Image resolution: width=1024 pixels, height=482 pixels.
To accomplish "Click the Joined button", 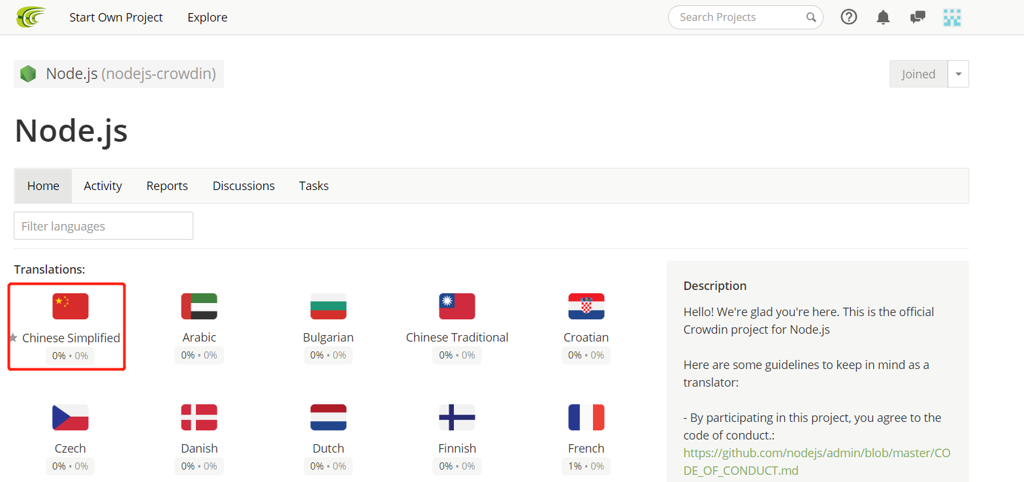I will 919,74.
